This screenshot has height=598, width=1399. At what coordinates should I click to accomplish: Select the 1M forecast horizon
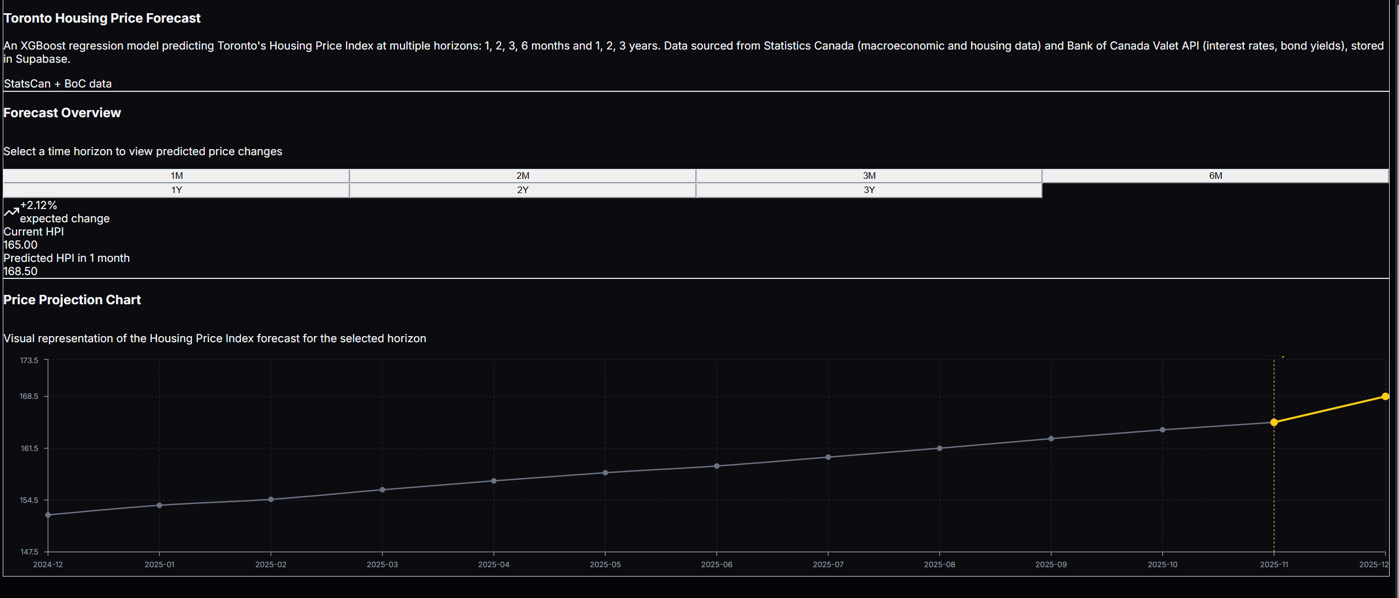click(176, 175)
